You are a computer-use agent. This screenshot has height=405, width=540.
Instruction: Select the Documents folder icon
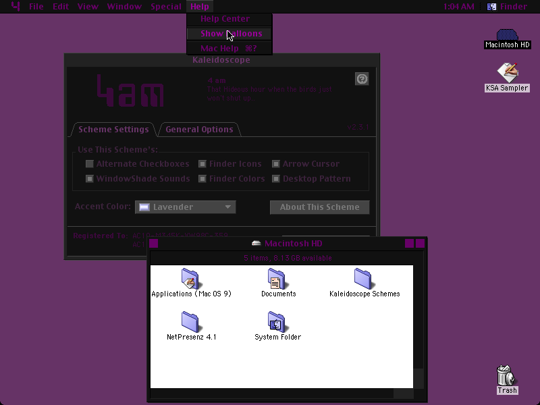277,278
